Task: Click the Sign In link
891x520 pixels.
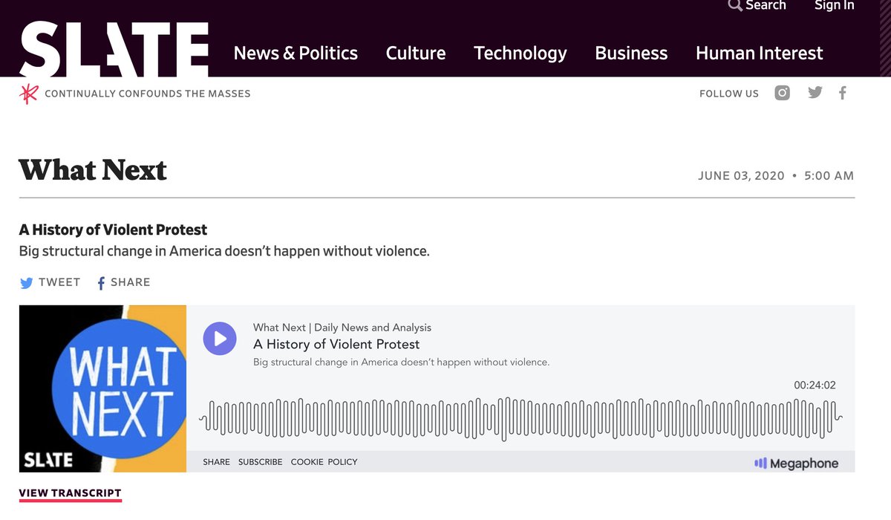Action: click(x=834, y=5)
